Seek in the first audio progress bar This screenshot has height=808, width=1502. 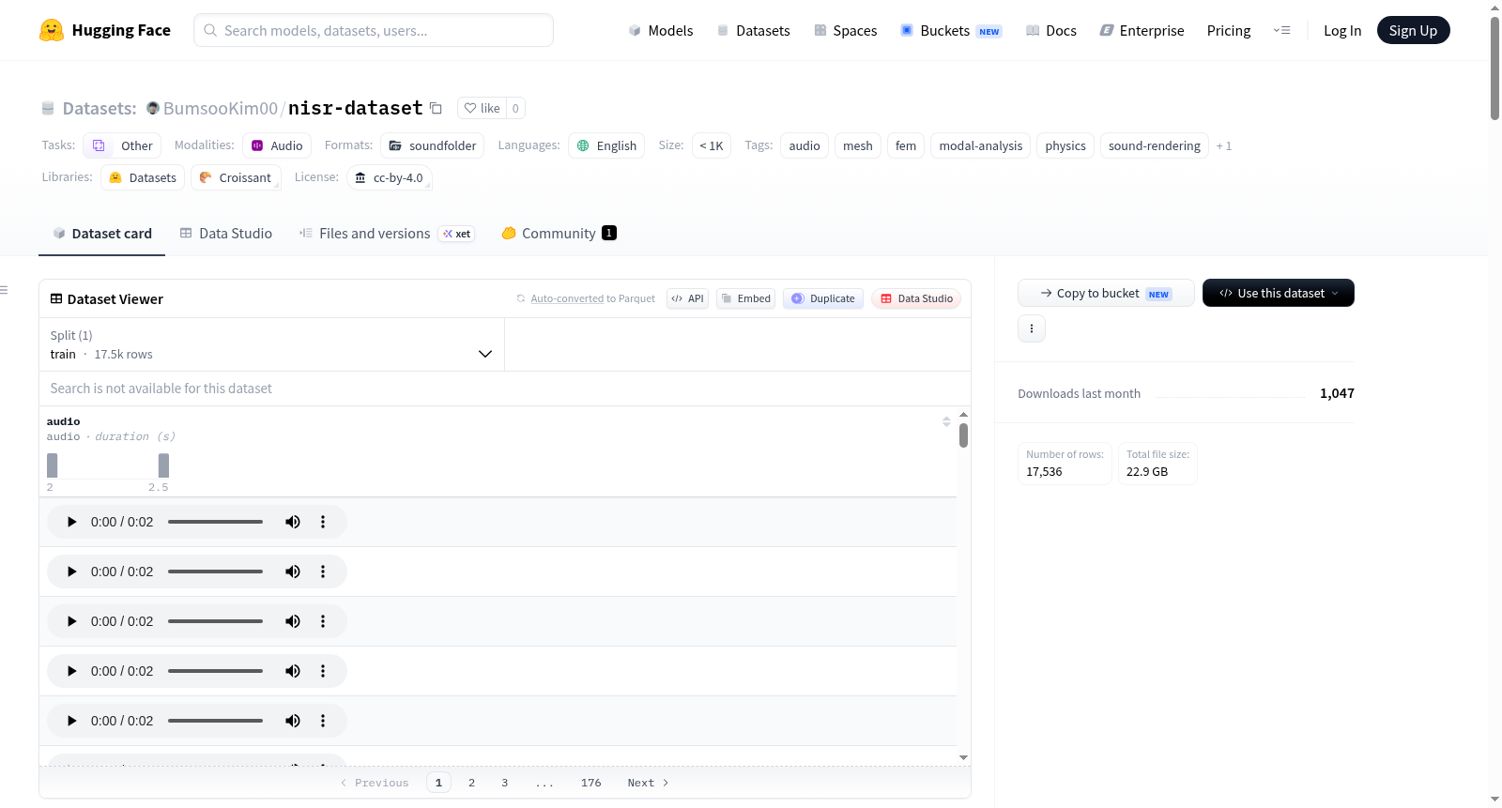215,522
